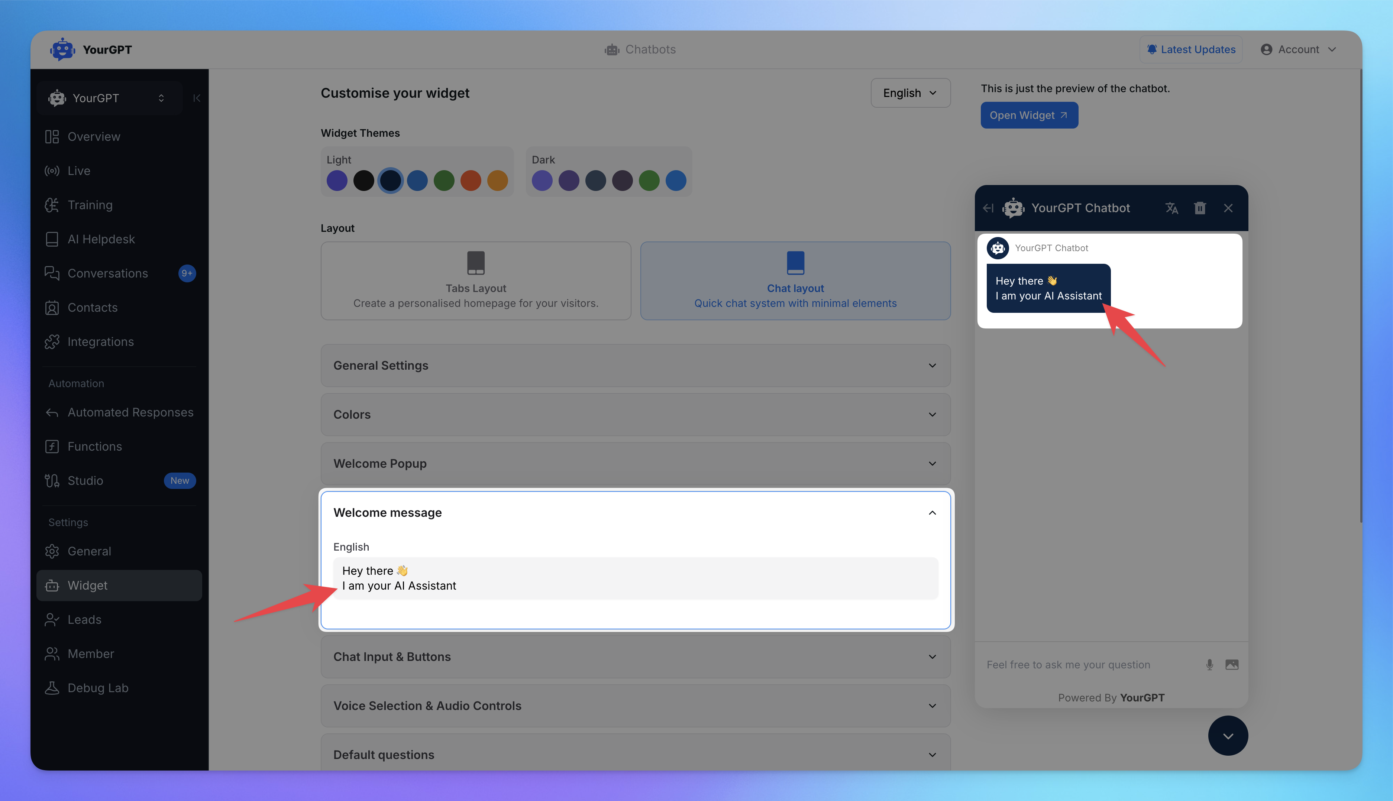The image size is (1393, 801).
Task: Open General settings in sidebar
Action: (119, 551)
